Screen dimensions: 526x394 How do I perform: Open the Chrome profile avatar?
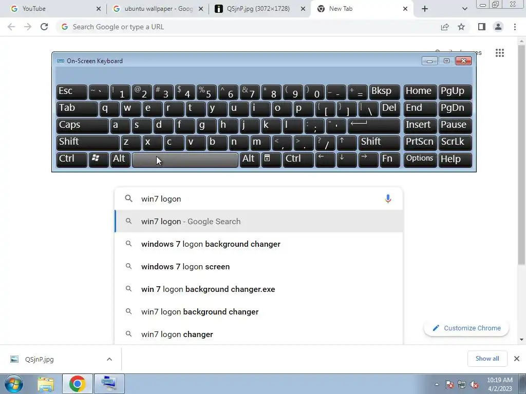498,27
